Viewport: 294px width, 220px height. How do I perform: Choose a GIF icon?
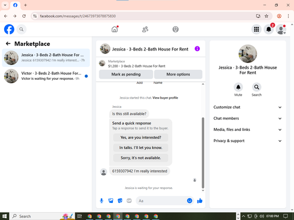129,201
